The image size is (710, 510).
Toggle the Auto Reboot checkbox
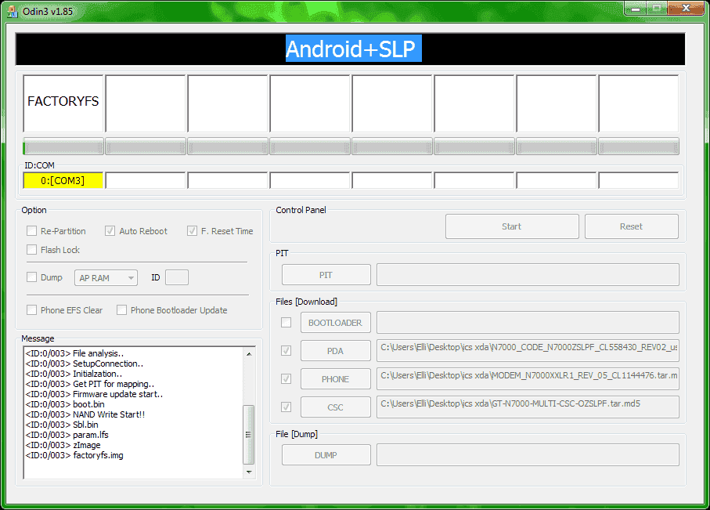pyautogui.click(x=110, y=231)
